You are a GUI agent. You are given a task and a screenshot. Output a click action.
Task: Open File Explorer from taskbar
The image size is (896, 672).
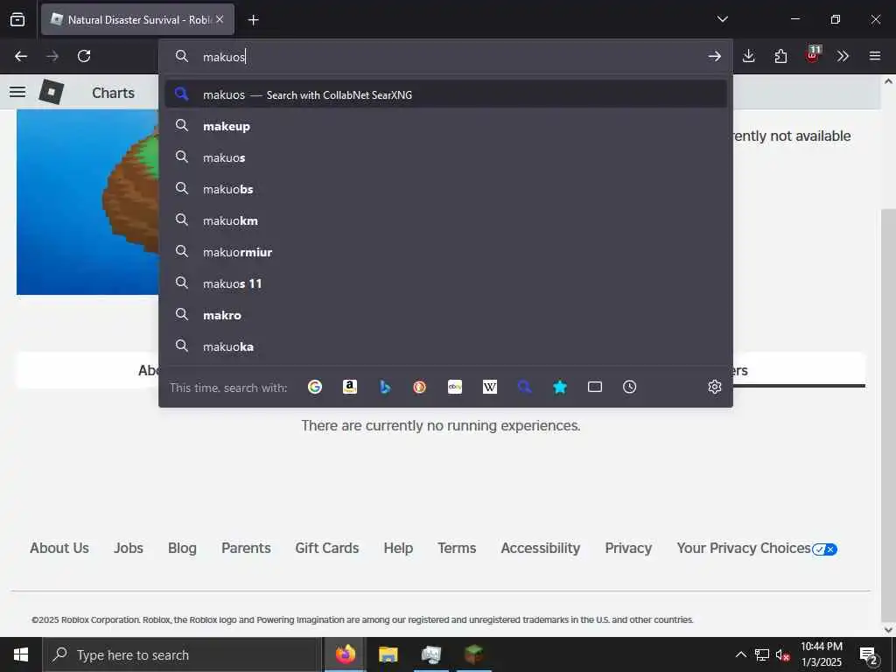click(388, 654)
